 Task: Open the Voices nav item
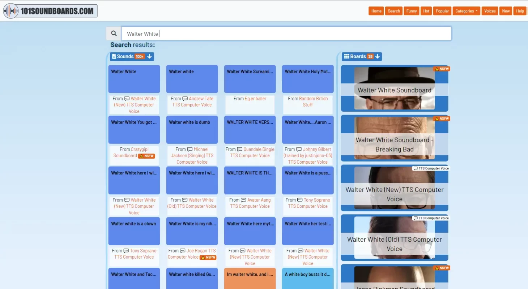coord(490,11)
